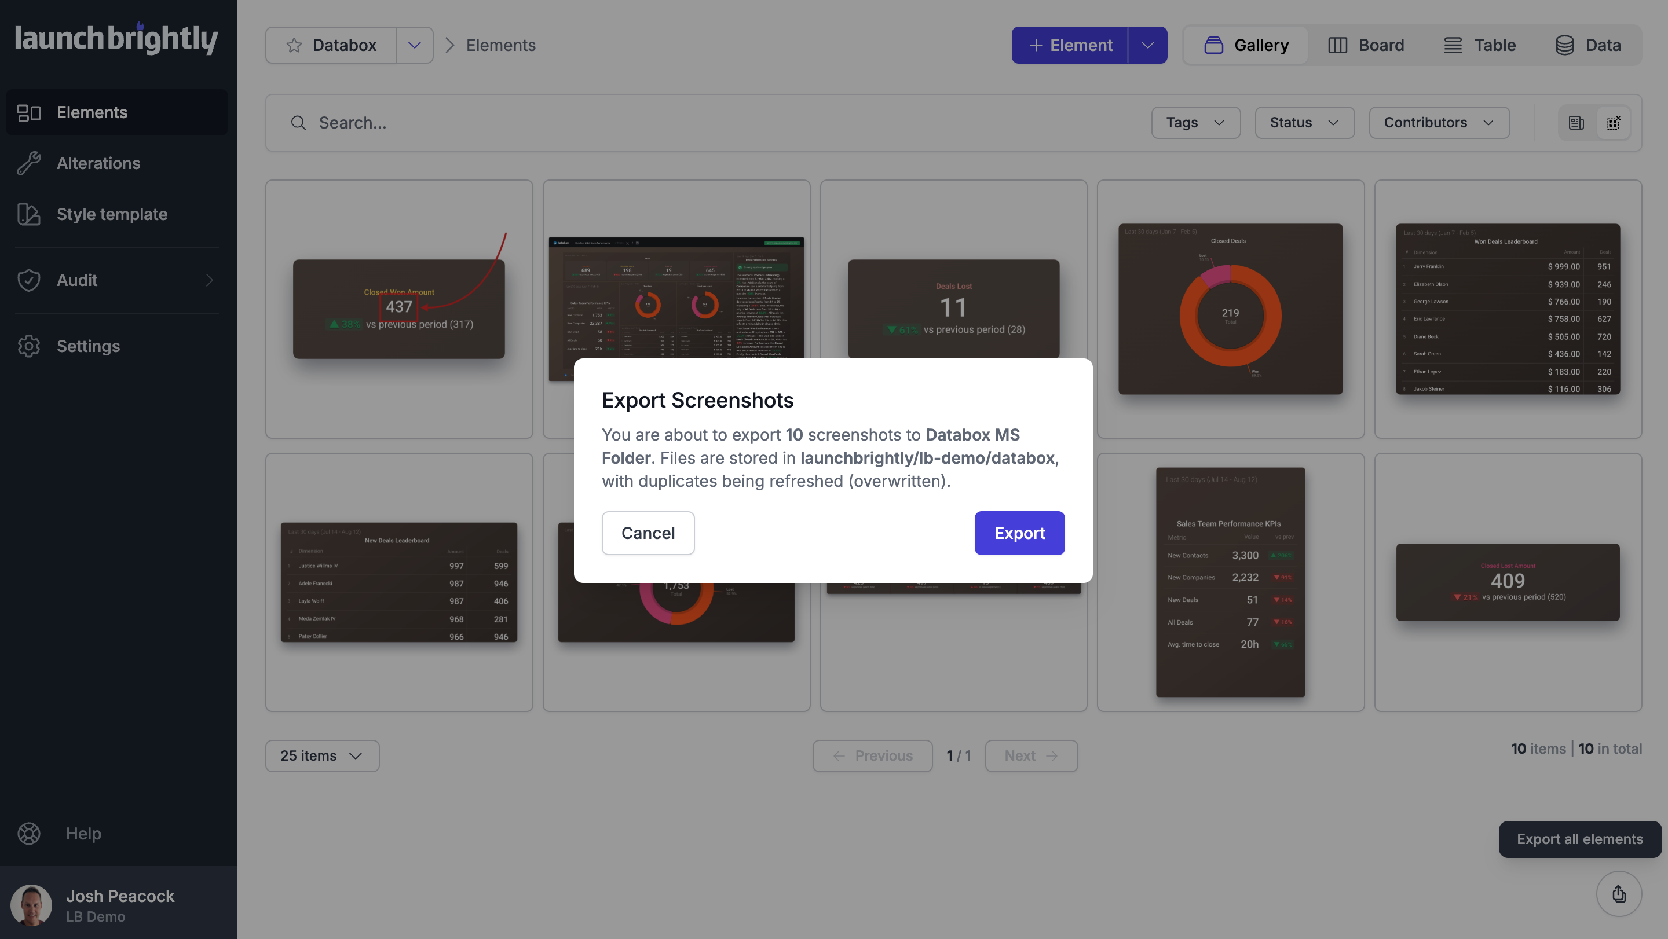The width and height of the screenshot is (1668, 939).
Task: Click the Settings gear icon
Action: click(29, 346)
